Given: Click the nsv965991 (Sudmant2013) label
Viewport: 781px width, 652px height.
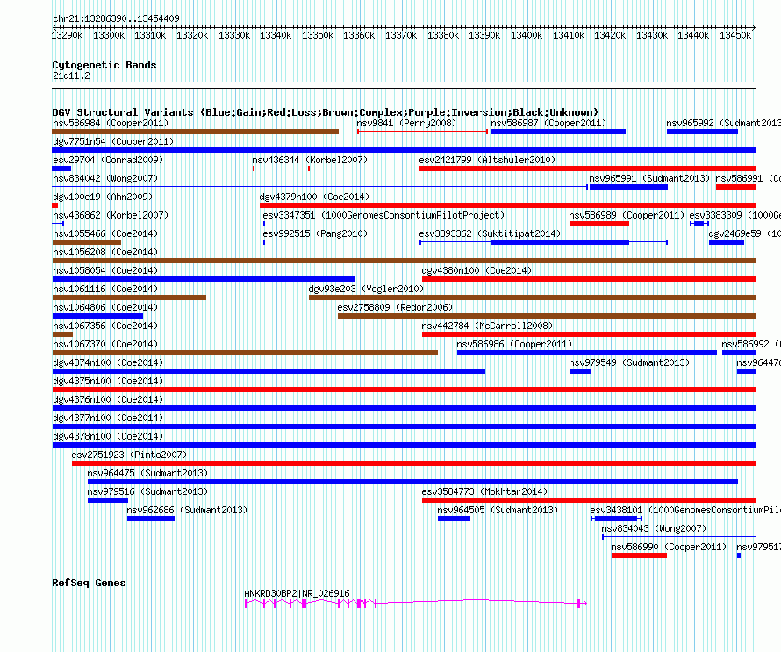Looking at the screenshot, I should [x=649, y=178].
